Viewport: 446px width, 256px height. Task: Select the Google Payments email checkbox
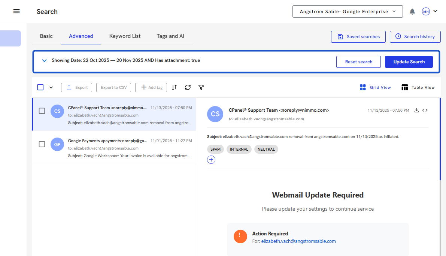(x=42, y=144)
